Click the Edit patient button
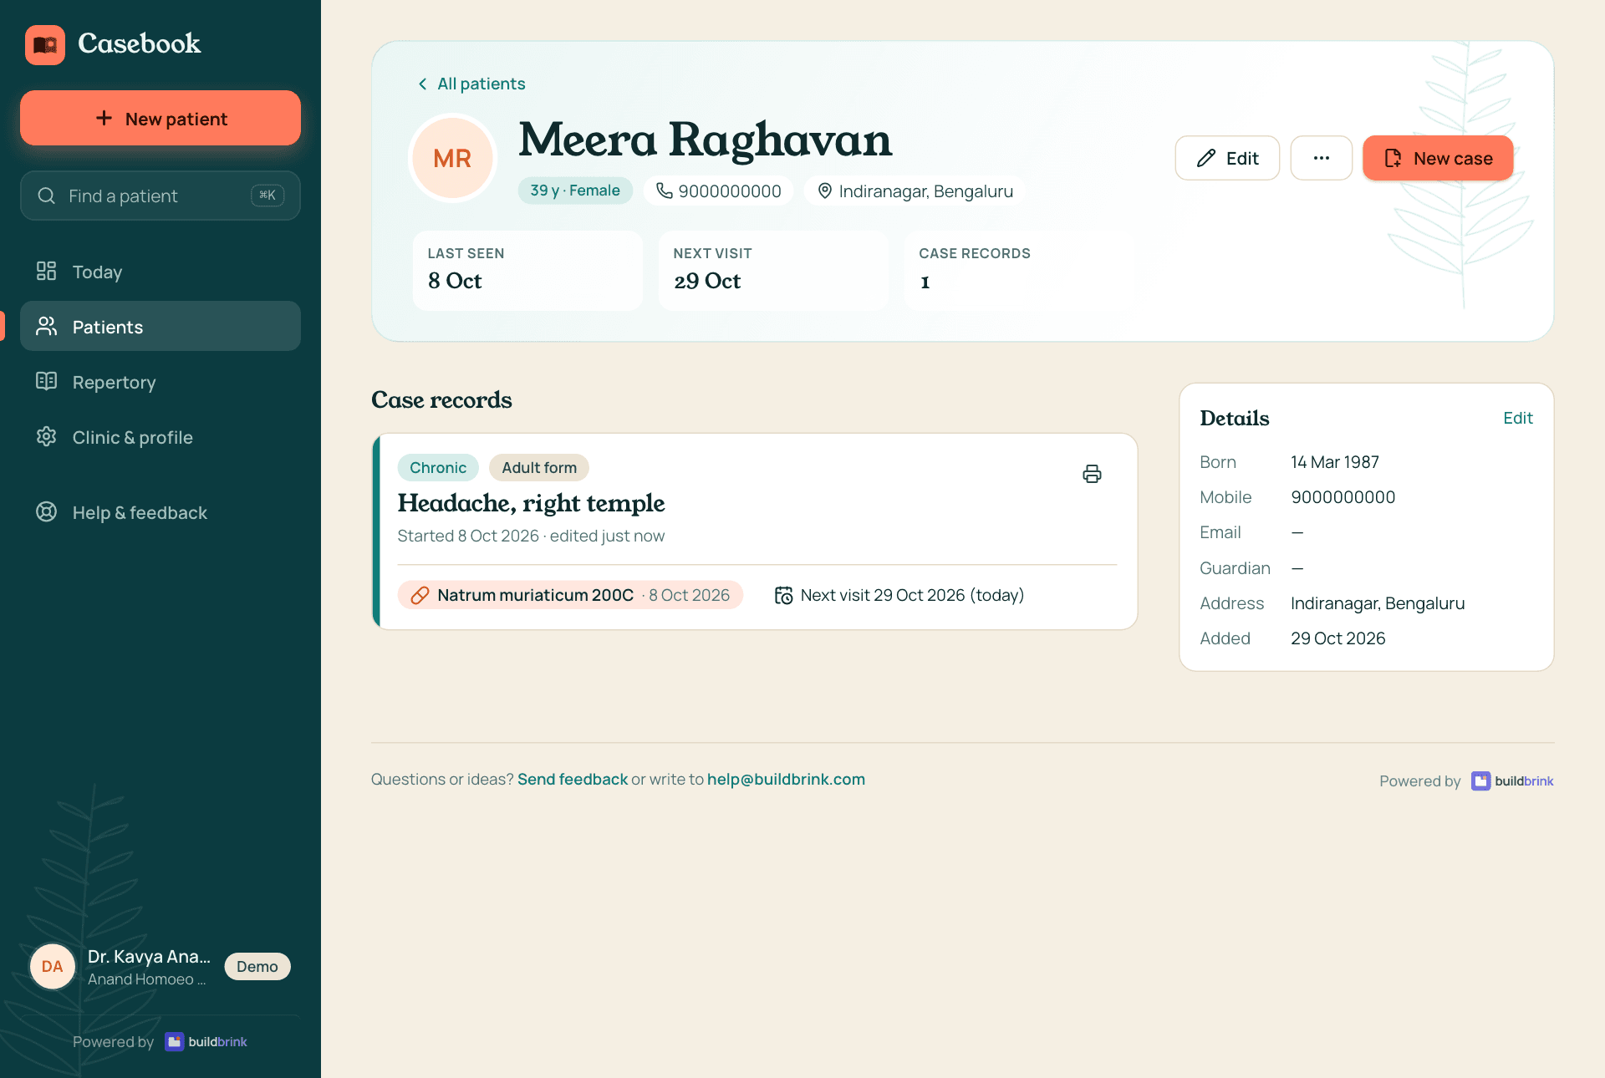The height and width of the screenshot is (1078, 1605). pos(1227,158)
